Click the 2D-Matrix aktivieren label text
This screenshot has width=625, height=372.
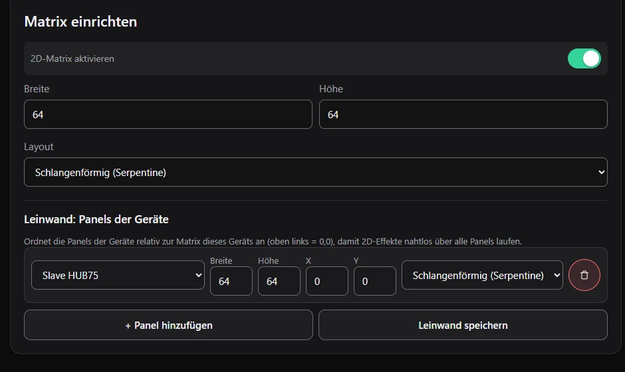tap(72, 58)
